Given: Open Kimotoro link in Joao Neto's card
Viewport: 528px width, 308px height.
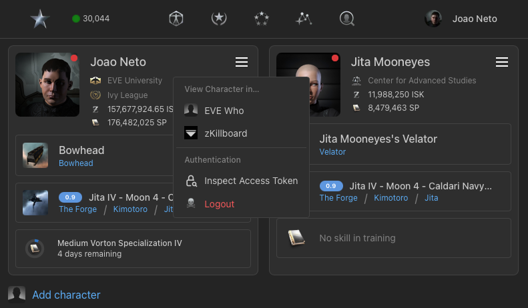Looking at the screenshot, I should 130,209.
